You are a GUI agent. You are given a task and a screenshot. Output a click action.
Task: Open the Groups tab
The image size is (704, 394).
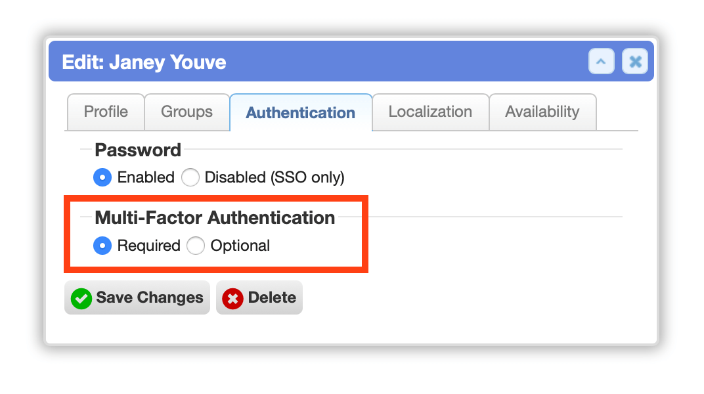tap(187, 112)
